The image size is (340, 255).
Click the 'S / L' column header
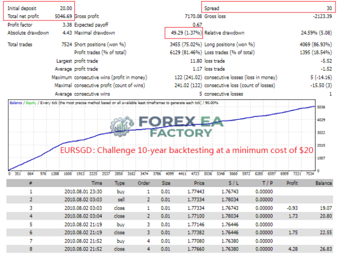pyautogui.click(x=233, y=183)
